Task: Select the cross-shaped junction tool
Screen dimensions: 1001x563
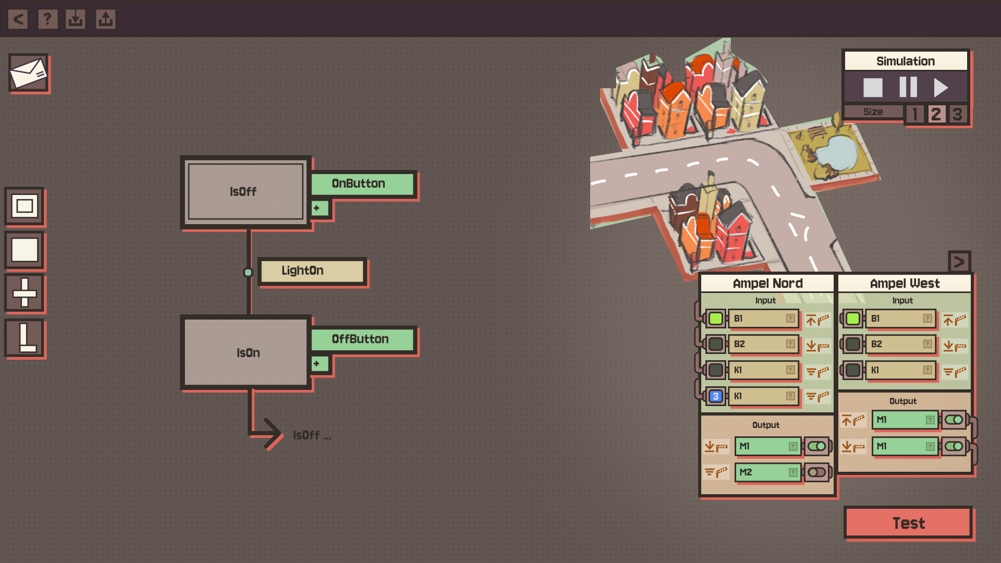Action: (25, 293)
